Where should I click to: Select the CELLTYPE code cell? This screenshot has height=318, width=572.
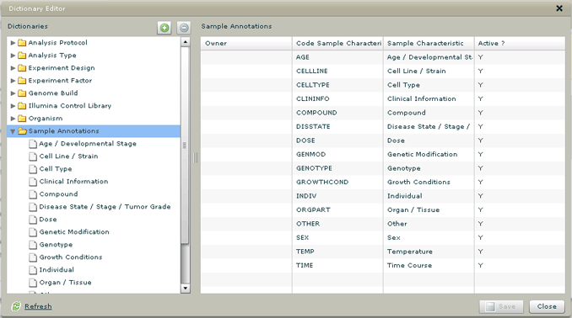[337, 85]
